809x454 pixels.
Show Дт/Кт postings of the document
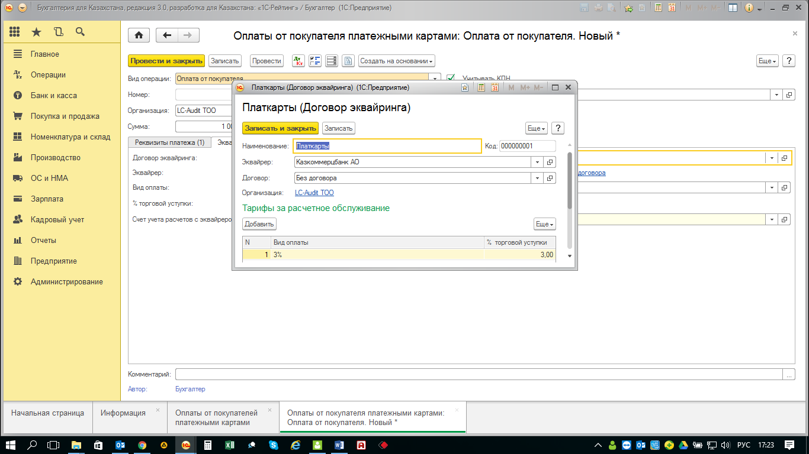[x=299, y=61]
